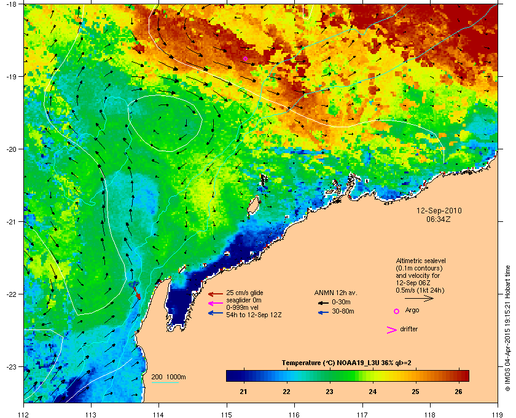Click the orange 25°C colorbar region

(x=416, y=376)
